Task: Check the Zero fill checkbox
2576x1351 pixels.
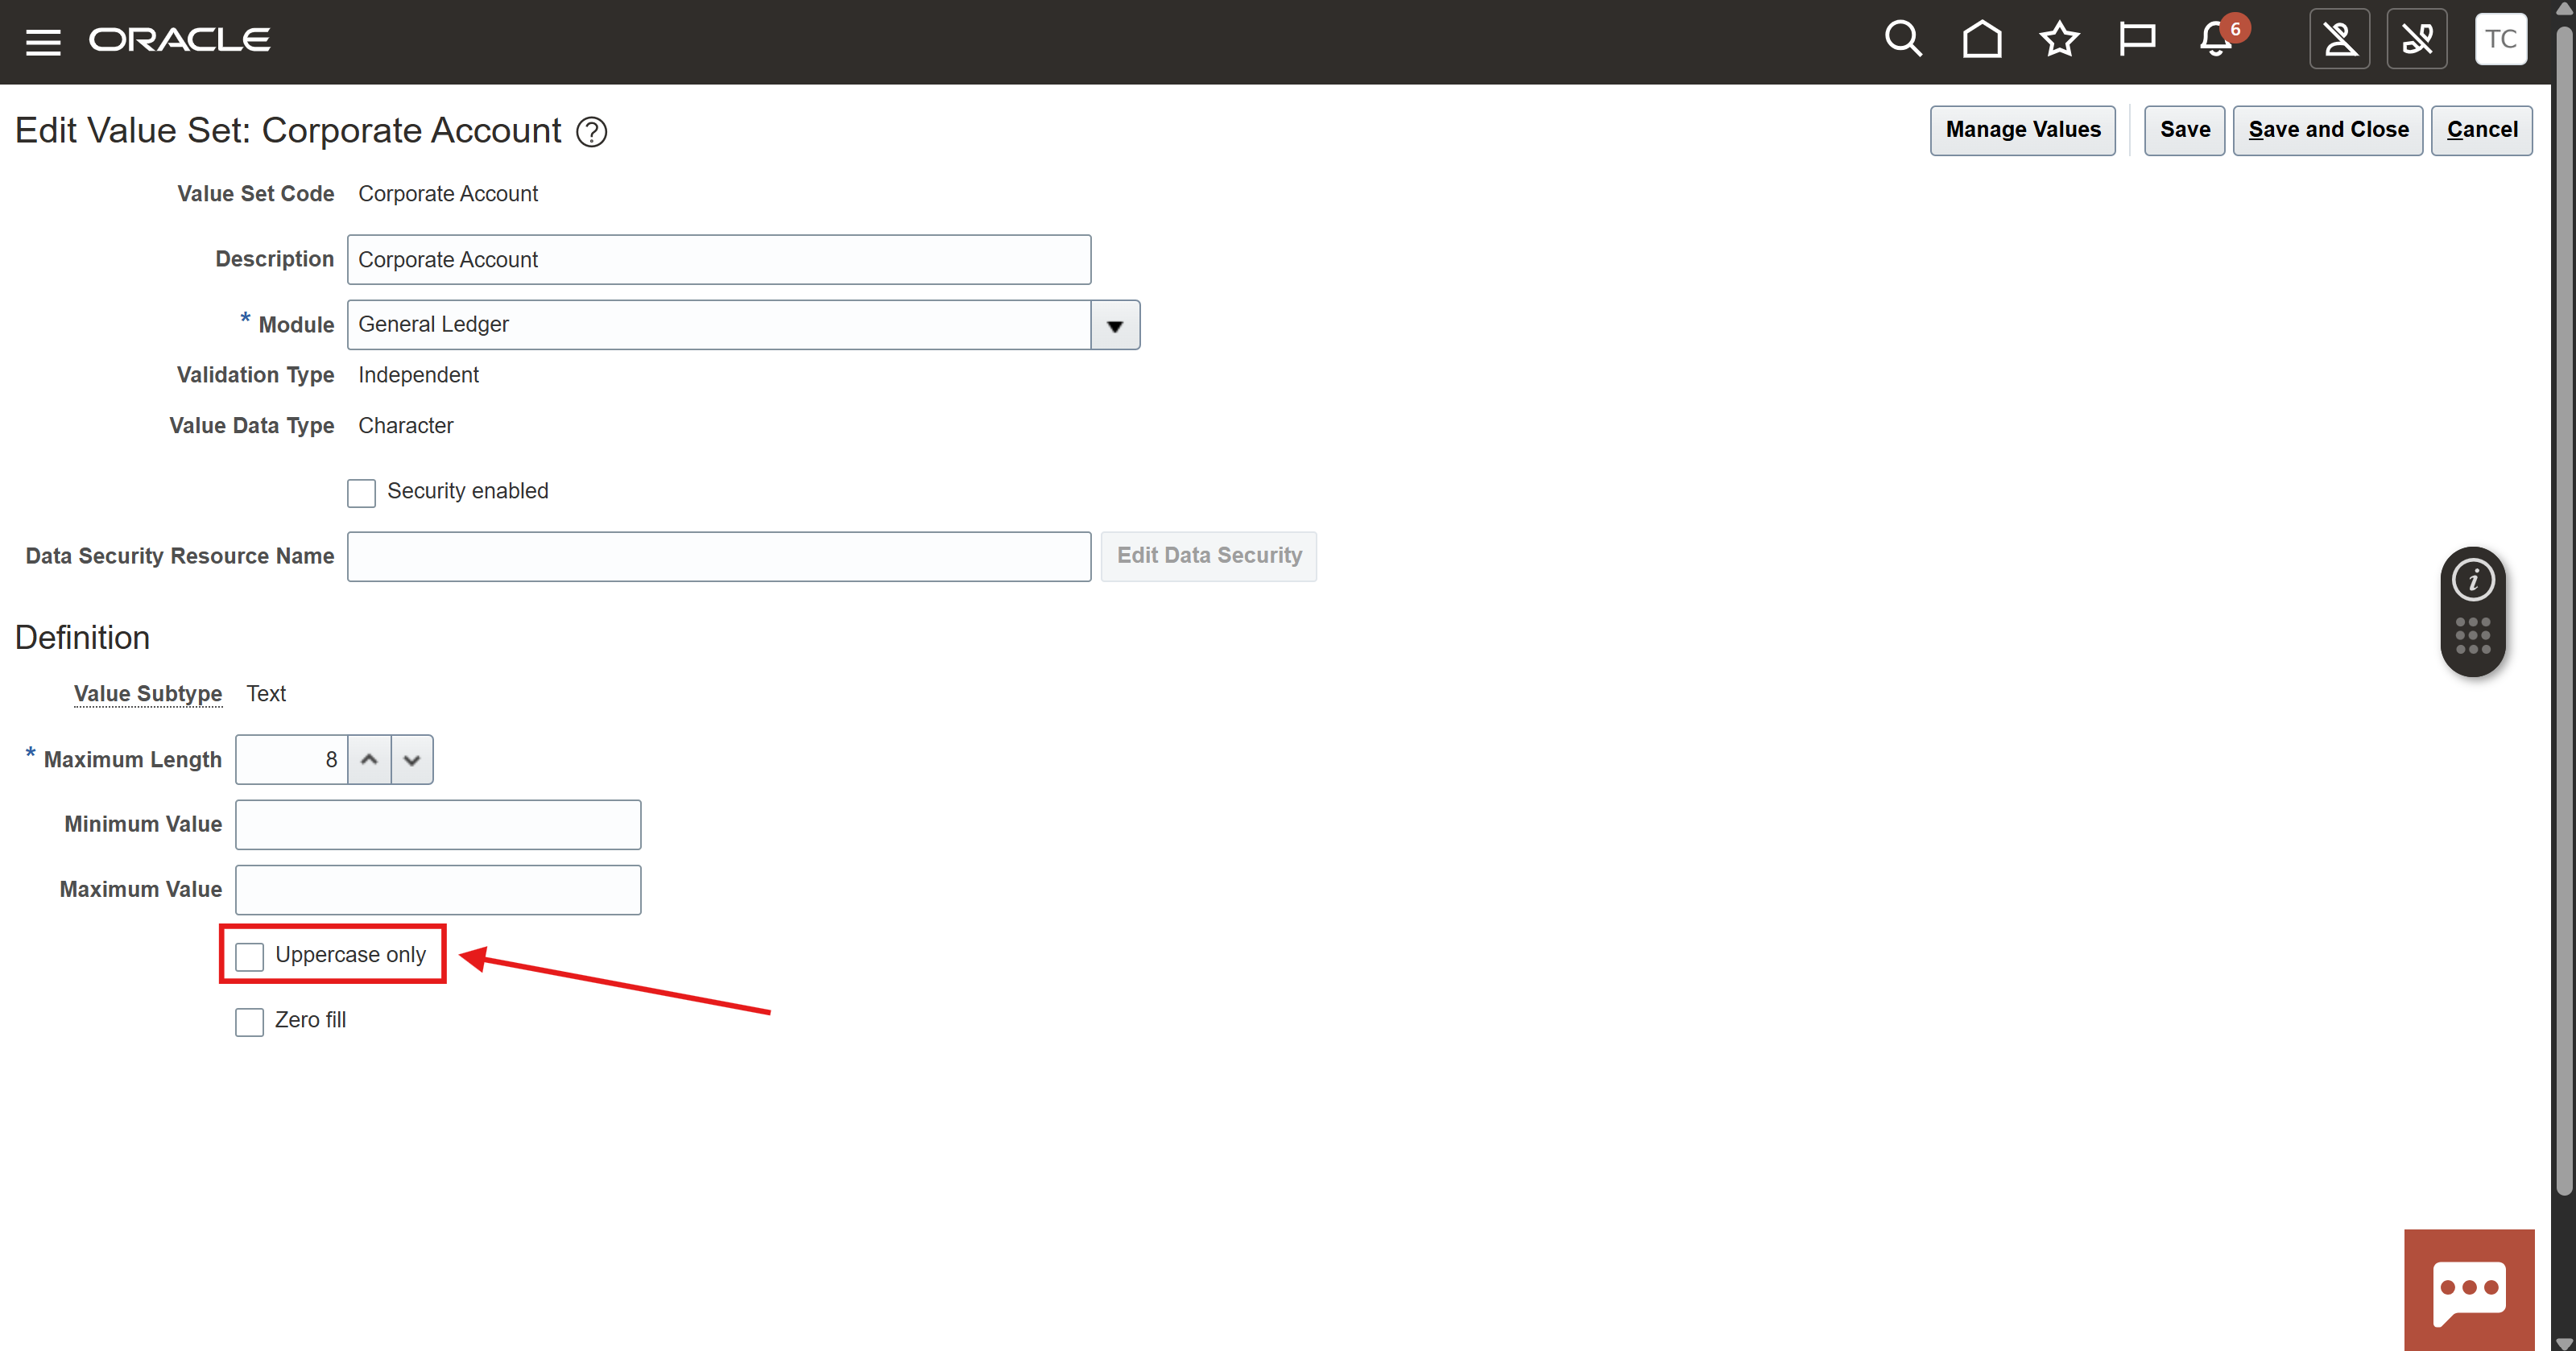Action: click(x=249, y=1021)
